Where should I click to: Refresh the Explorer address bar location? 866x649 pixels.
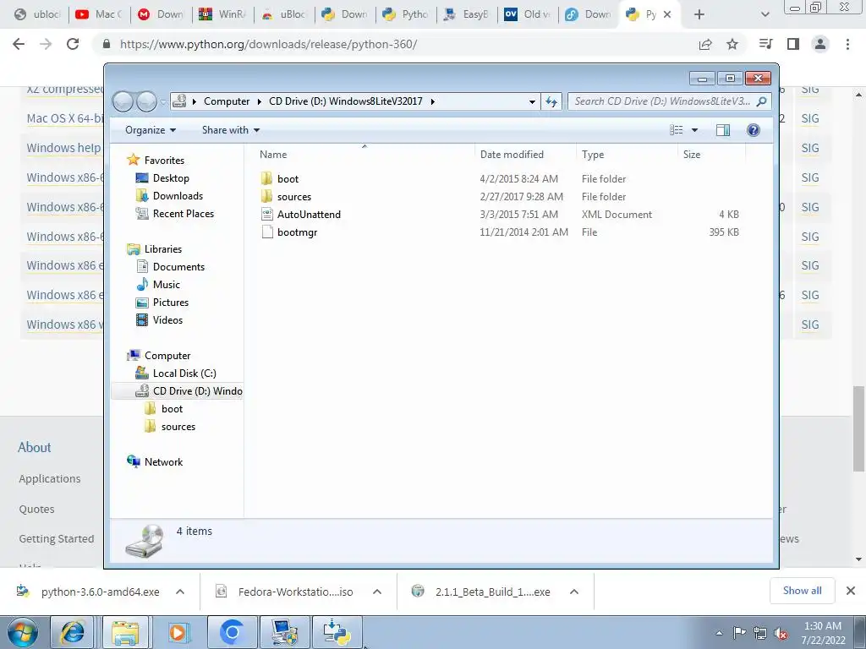point(551,101)
